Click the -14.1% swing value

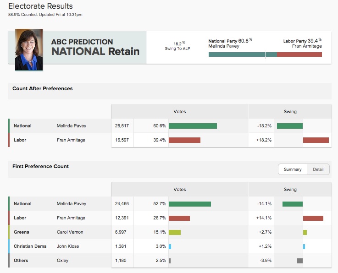click(x=264, y=204)
